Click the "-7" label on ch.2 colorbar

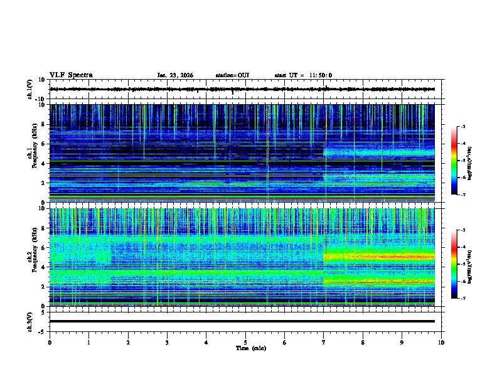[462, 299]
